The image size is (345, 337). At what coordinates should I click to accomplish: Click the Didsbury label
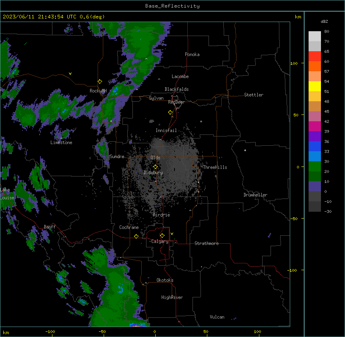point(153,173)
